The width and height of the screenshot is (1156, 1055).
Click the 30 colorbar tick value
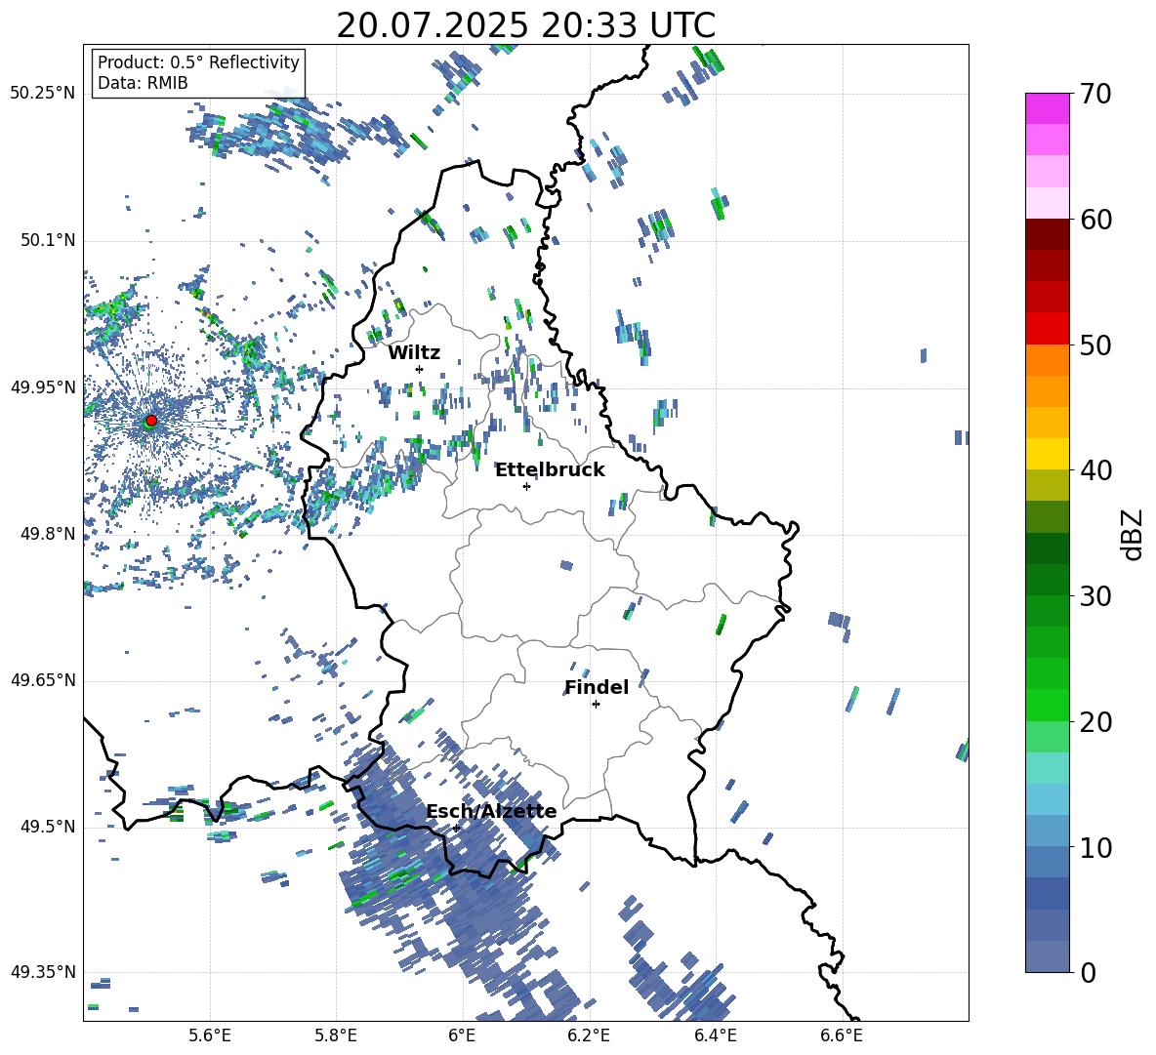click(x=1094, y=596)
